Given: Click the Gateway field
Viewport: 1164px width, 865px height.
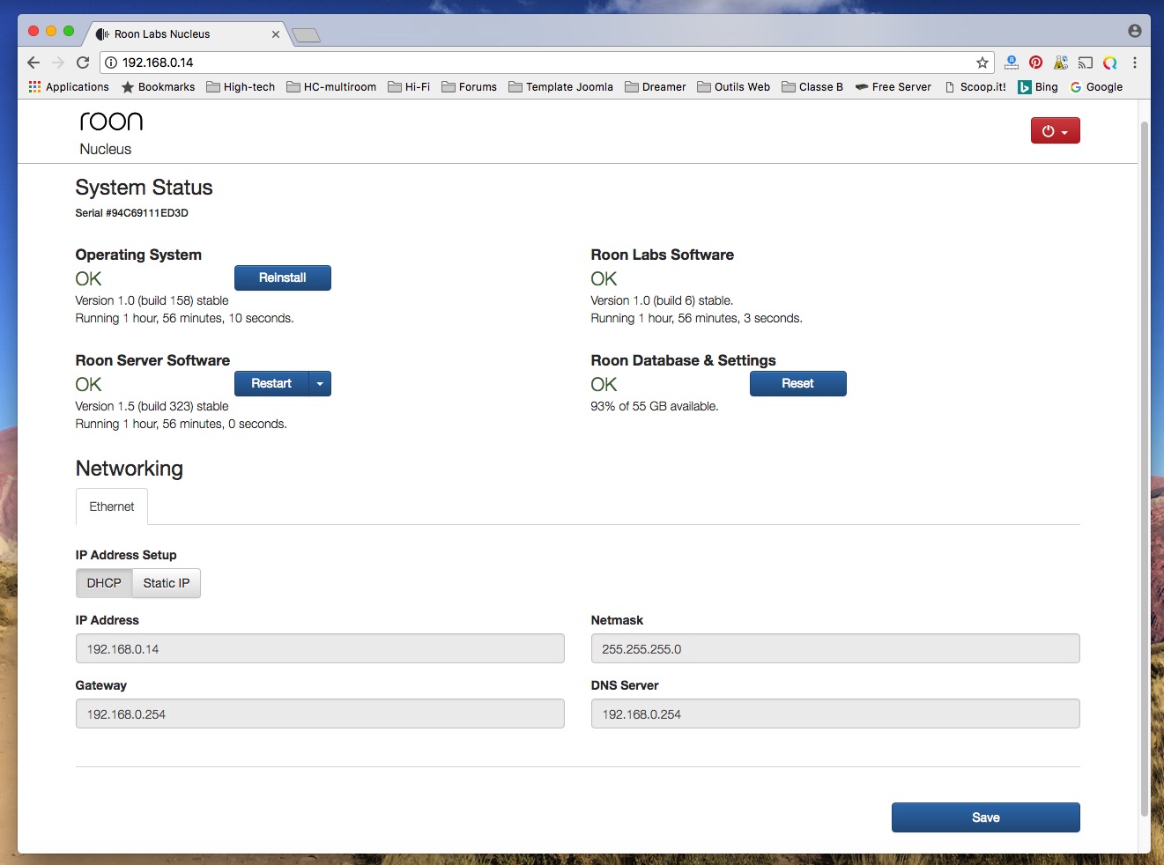Looking at the screenshot, I should [x=320, y=714].
